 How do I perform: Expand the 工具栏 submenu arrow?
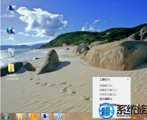[128, 80]
